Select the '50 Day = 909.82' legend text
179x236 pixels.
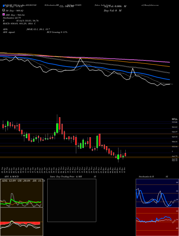[x=15, y=11]
